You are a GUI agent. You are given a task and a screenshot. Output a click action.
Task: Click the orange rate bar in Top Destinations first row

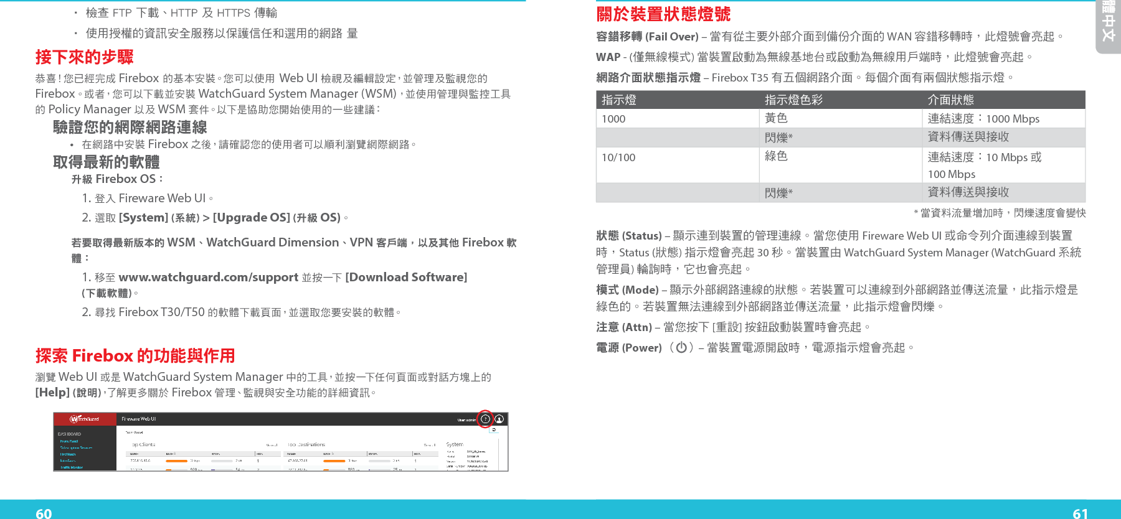click(x=334, y=461)
